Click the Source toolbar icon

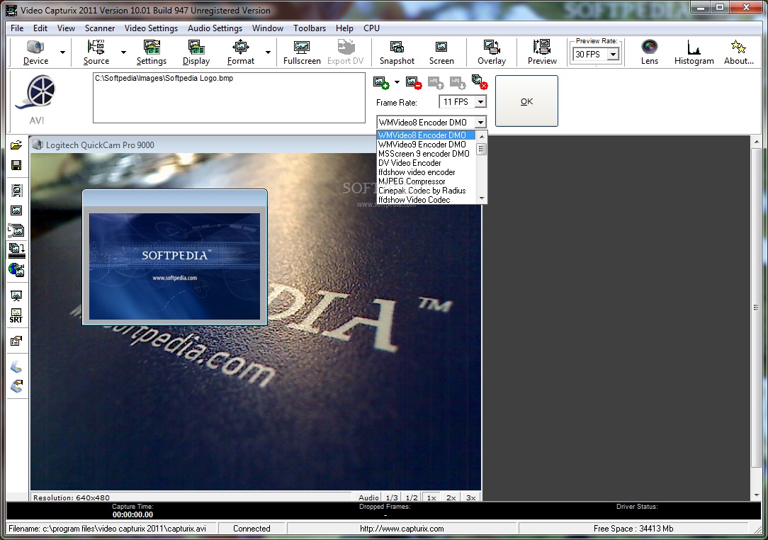click(96, 52)
